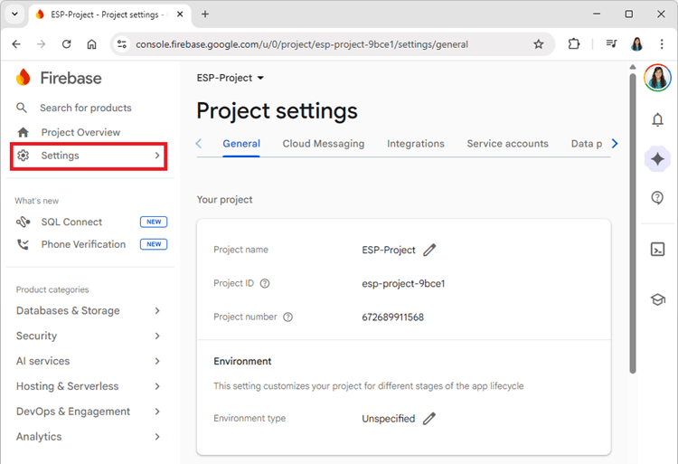This screenshot has height=464, width=678.
Task: Switch to the Integrations tab
Action: [416, 144]
